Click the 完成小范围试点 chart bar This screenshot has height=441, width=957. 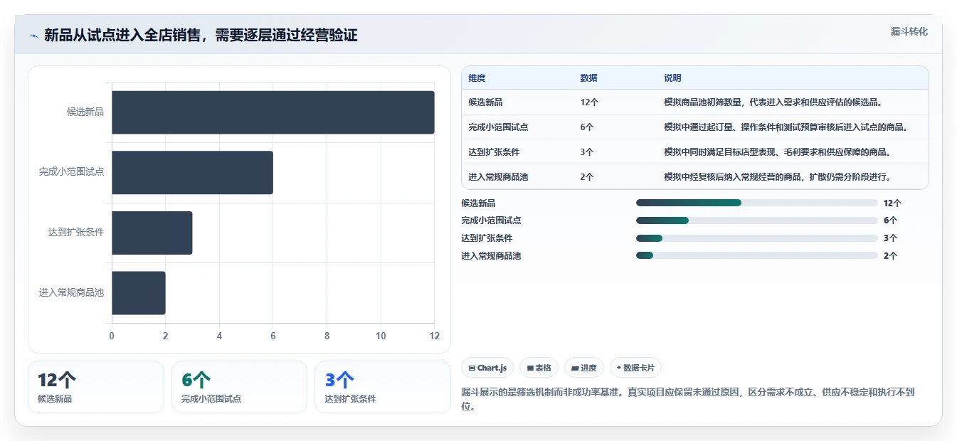point(192,172)
